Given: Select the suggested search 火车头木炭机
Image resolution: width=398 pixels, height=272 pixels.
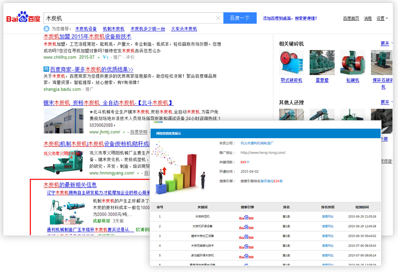Looking at the screenshot, I should tap(184, 29).
